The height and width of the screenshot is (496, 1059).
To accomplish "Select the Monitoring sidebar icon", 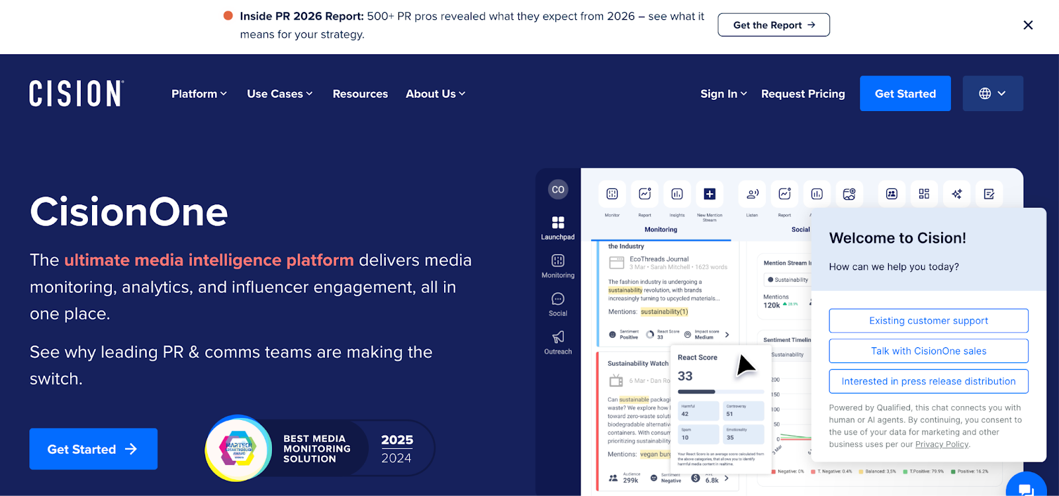I will click(558, 261).
